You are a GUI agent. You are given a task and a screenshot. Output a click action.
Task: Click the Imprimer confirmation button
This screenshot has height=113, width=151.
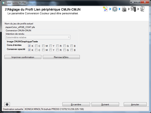coord(23,57)
